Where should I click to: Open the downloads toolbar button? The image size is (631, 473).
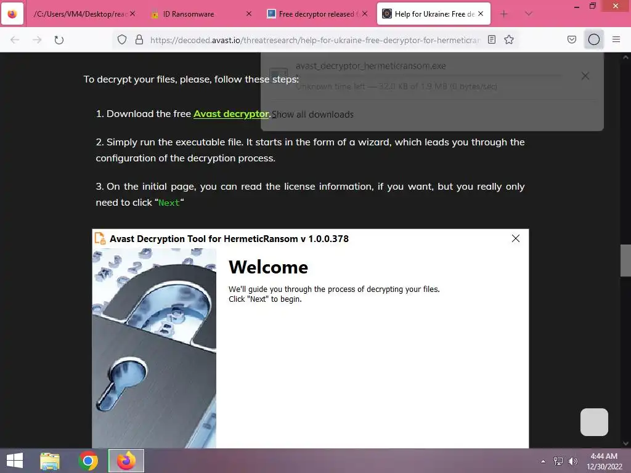click(594, 40)
